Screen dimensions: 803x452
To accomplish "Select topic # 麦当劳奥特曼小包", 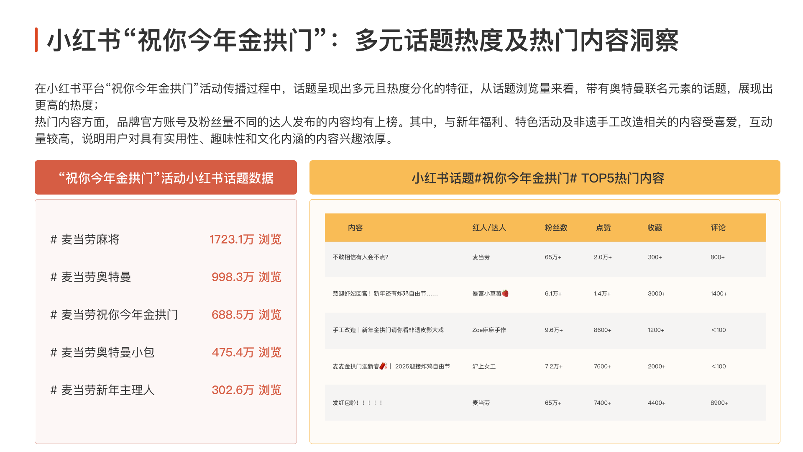I will 102,352.
